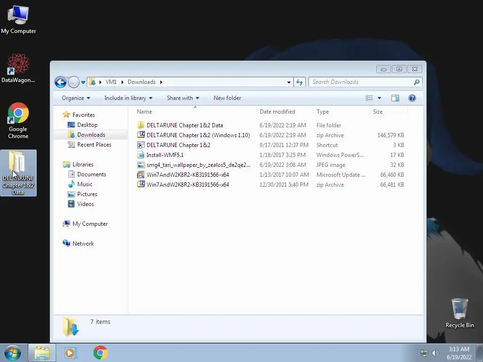Select the Recycle Bin desktop icon
483x362 pixels.
click(459, 313)
